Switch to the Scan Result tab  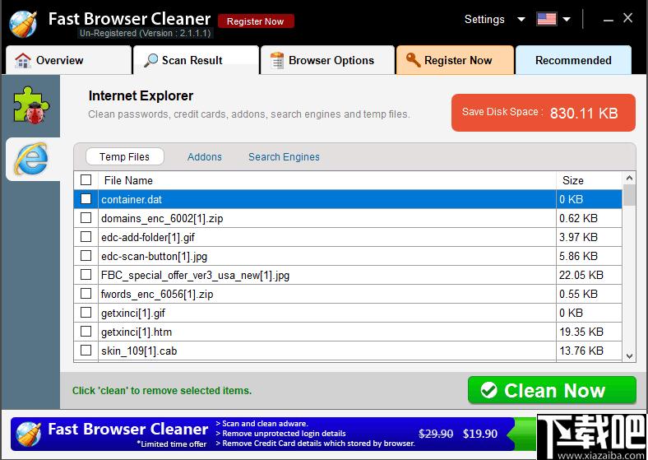pyautogui.click(x=196, y=60)
